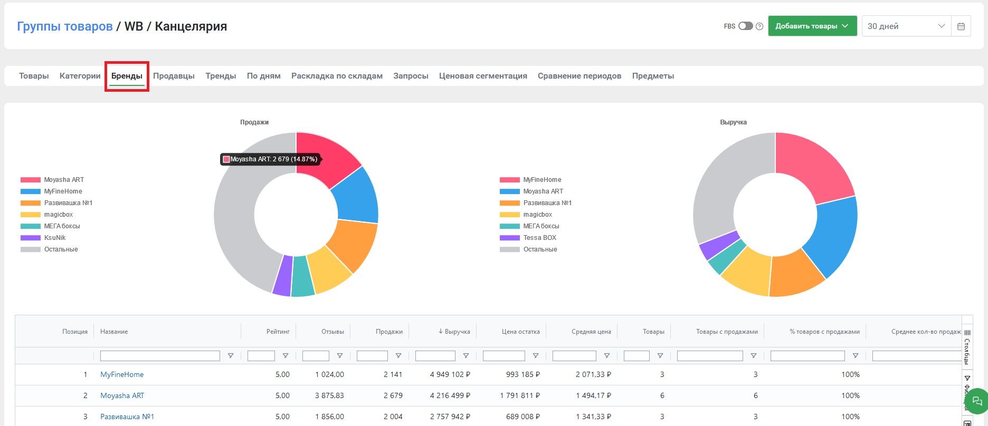Select the 1 341,33 ₽ average price cell
This screenshot has height=426, width=988.
(x=593, y=417)
